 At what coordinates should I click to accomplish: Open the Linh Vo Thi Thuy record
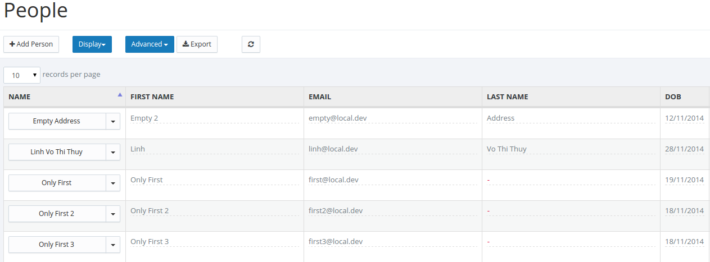(x=57, y=152)
